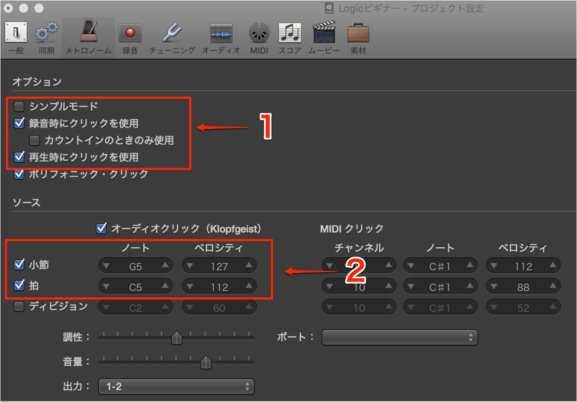Open the 素材 briefcase icon
The image size is (577, 402).
click(358, 33)
